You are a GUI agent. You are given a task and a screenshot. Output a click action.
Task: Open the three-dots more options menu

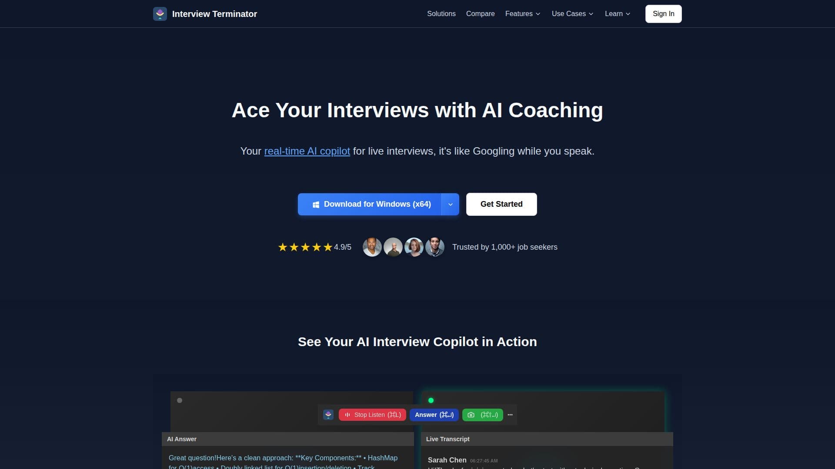coord(510,415)
